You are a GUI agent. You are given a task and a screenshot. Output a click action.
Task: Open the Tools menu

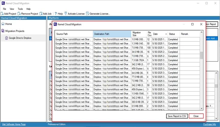pyautogui.click(x=20, y=9)
